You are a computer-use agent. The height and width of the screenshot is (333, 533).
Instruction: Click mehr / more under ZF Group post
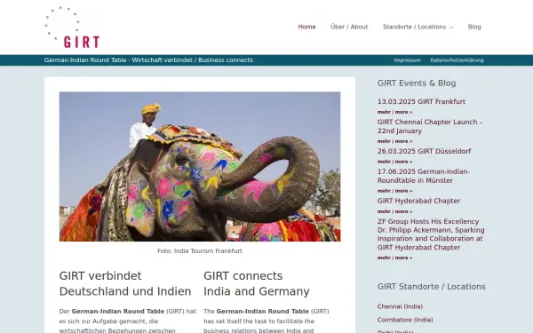[x=394, y=258]
